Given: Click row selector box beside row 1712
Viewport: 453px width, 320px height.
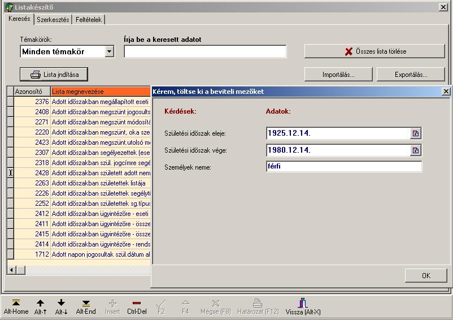Looking at the screenshot, I should pyautogui.click(x=10, y=254).
